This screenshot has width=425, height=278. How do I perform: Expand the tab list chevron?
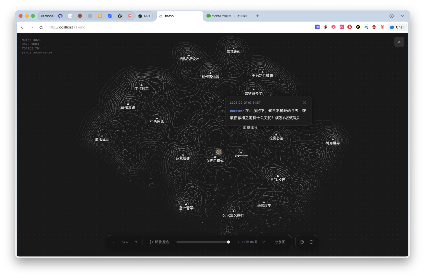402,16
